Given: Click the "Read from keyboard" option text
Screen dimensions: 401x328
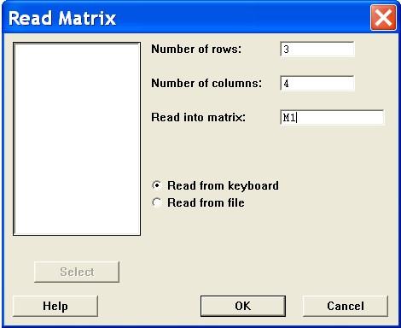Looking at the screenshot, I should click(223, 185).
